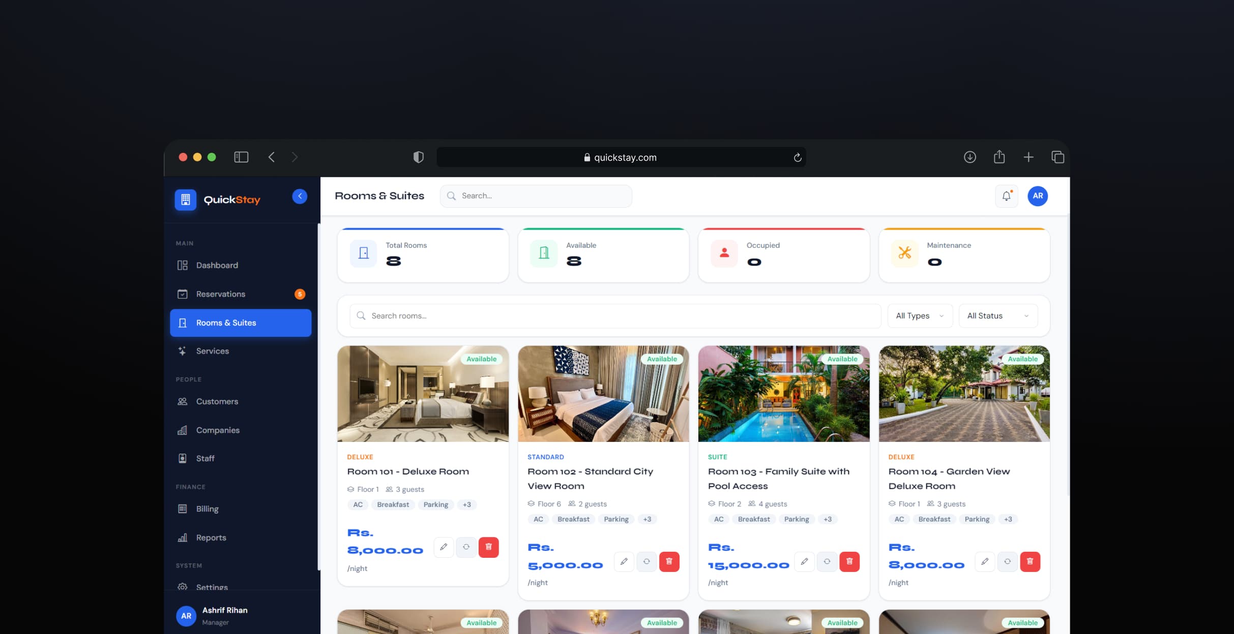Image resolution: width=1234 pixels, height=634 pixels.
Task: Delete Room 102 with red trash icon
Action: coord(669,562)
